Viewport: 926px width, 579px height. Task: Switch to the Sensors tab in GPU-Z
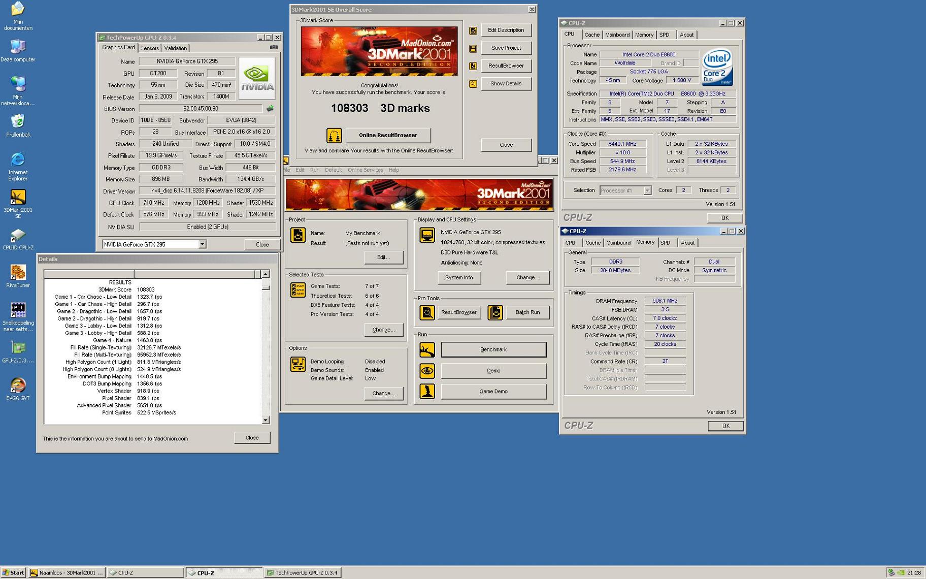coord(149,48)
